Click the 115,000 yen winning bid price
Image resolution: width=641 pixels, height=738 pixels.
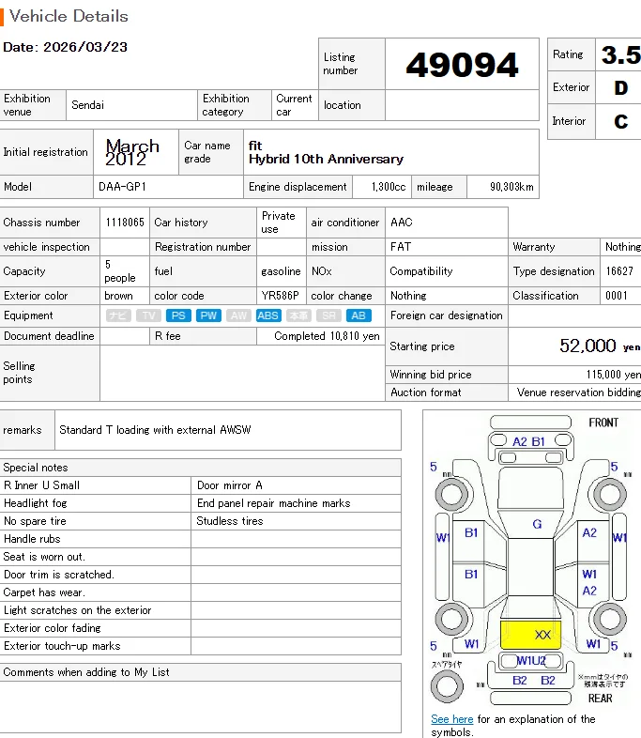[613, 375]
